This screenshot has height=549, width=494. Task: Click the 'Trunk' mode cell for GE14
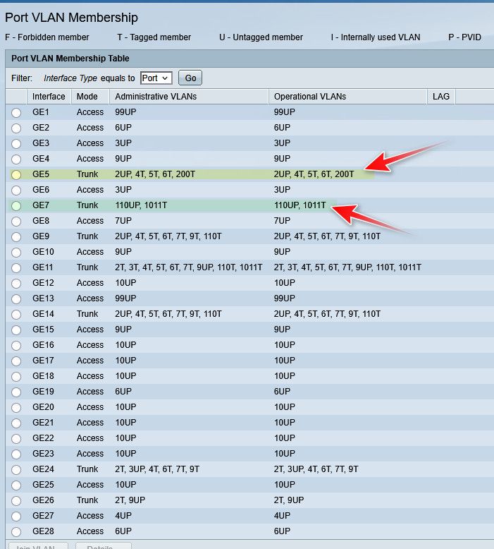[87, 314]
